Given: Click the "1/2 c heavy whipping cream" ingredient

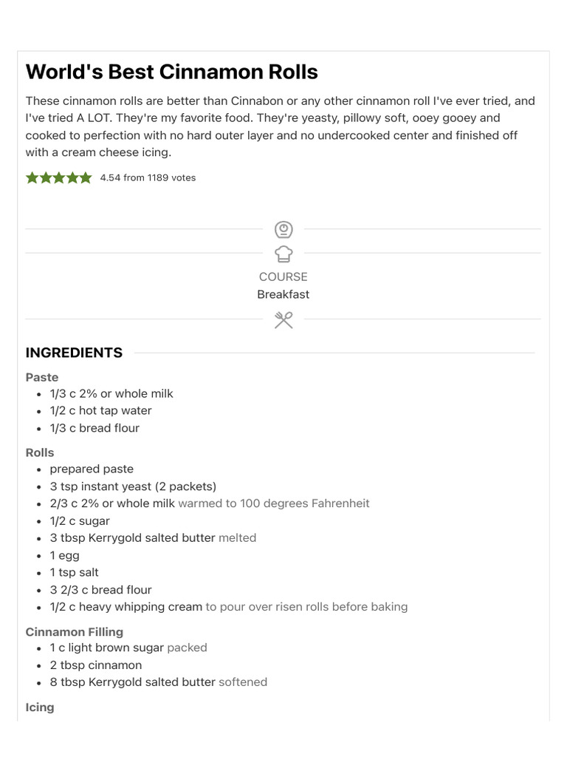Looking at the screenshot, I should (126, 607).
